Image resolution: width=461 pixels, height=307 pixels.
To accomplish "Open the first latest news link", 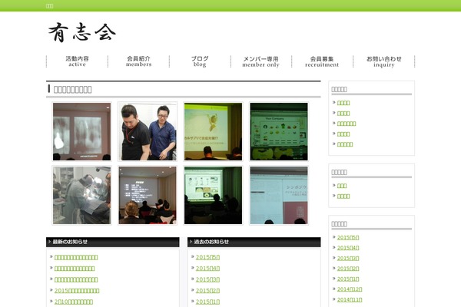I will point(76,257).
